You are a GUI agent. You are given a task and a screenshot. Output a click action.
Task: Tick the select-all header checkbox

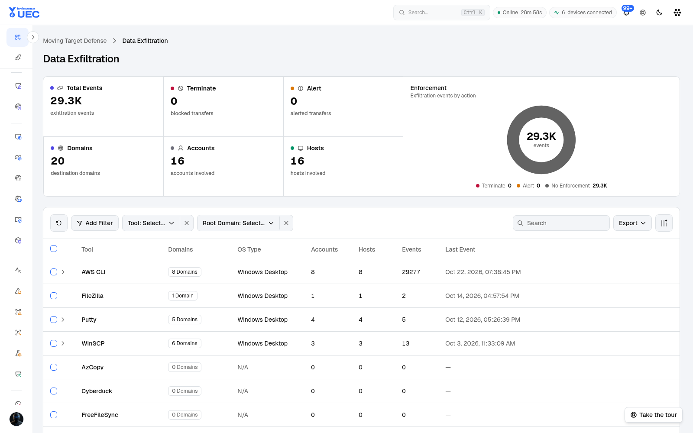pyautogui.click(x=54, y=249)
